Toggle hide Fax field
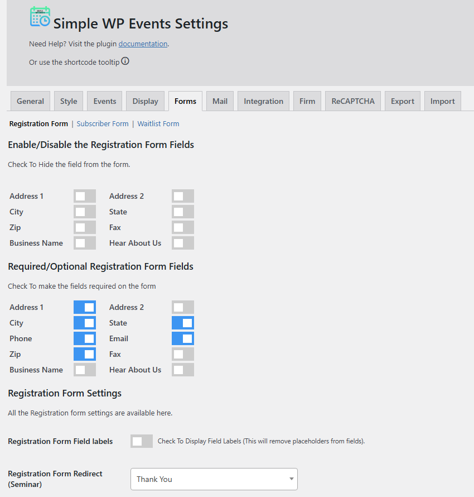The height and width of the screenshot is (497, 474). point(183,227)
